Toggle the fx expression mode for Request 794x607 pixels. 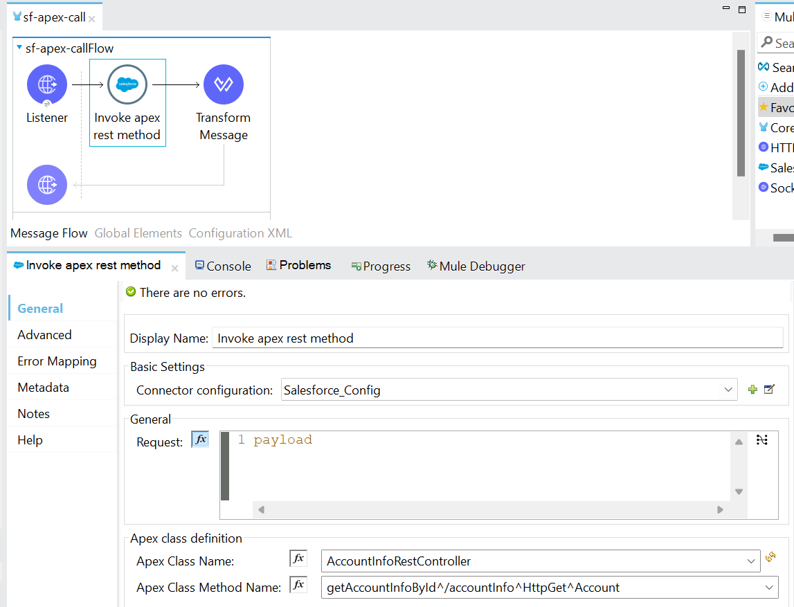click(x=199, y=439)
